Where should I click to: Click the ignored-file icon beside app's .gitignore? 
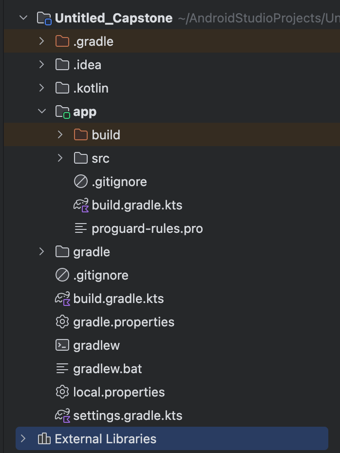tap(81, 182)
